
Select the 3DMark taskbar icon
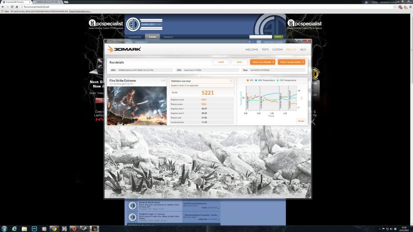click(x=94, y=229)
